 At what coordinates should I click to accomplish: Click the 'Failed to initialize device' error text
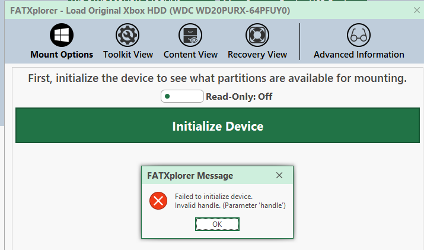click(x=213, y=197)
